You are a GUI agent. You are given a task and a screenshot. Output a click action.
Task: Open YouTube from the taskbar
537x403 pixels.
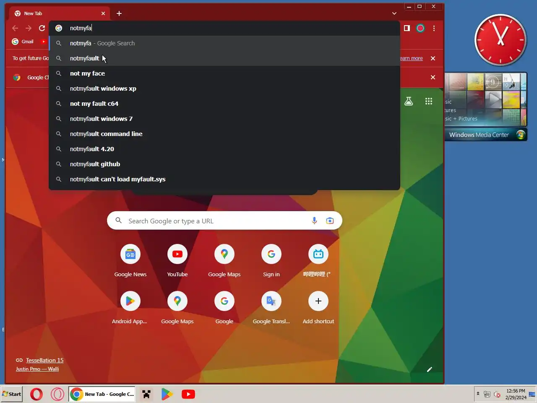coord(188,394)
